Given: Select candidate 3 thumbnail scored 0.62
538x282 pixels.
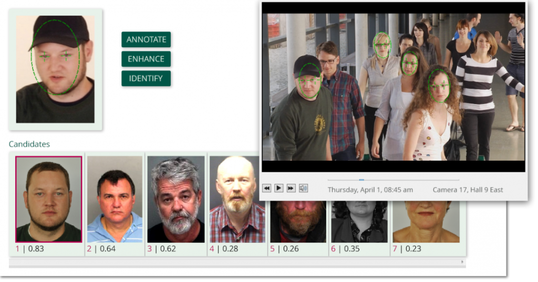Looking at the screenshot, I should tap(176, 200).
